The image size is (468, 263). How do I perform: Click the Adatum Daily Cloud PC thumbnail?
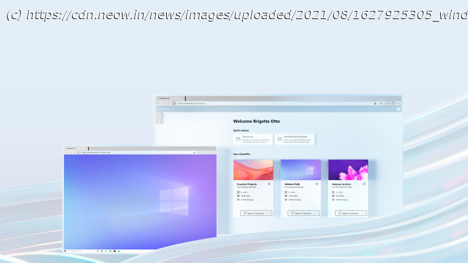pyautogui.click(x=301, y=170)
